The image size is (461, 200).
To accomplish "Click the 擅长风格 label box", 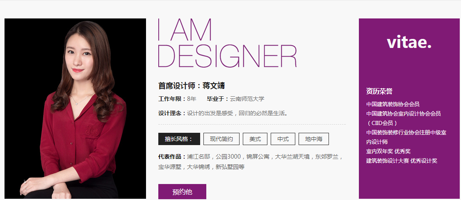I will pos(179,139).
